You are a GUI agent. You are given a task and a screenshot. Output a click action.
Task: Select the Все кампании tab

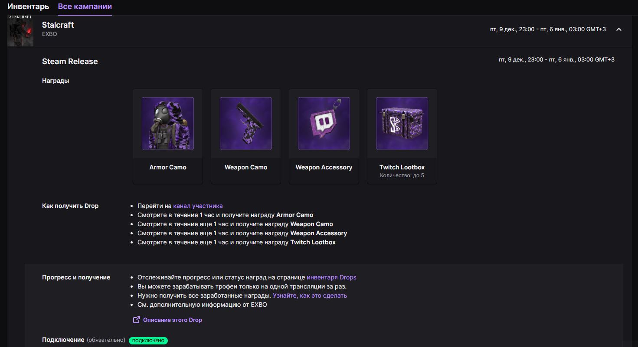85,6
